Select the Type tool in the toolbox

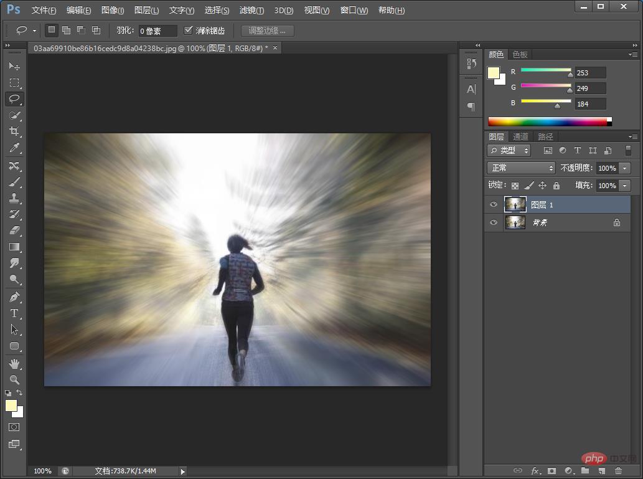pos(14,313)
